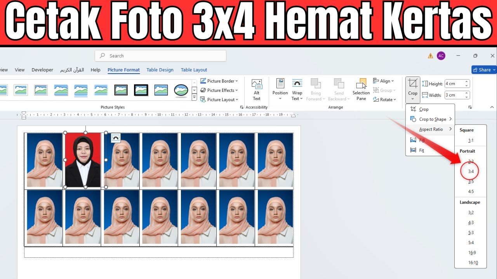The image size is (497, 279).
Task: Open the Table Design tab
Action: (x=160, y=70)
